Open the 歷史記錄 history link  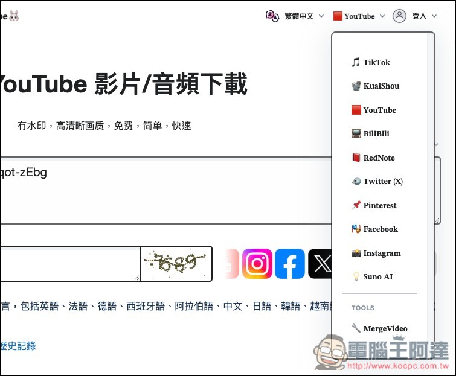point(18,346)
